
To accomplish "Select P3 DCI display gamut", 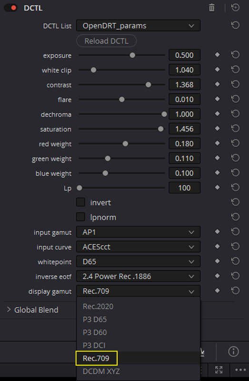I will 138,345.
